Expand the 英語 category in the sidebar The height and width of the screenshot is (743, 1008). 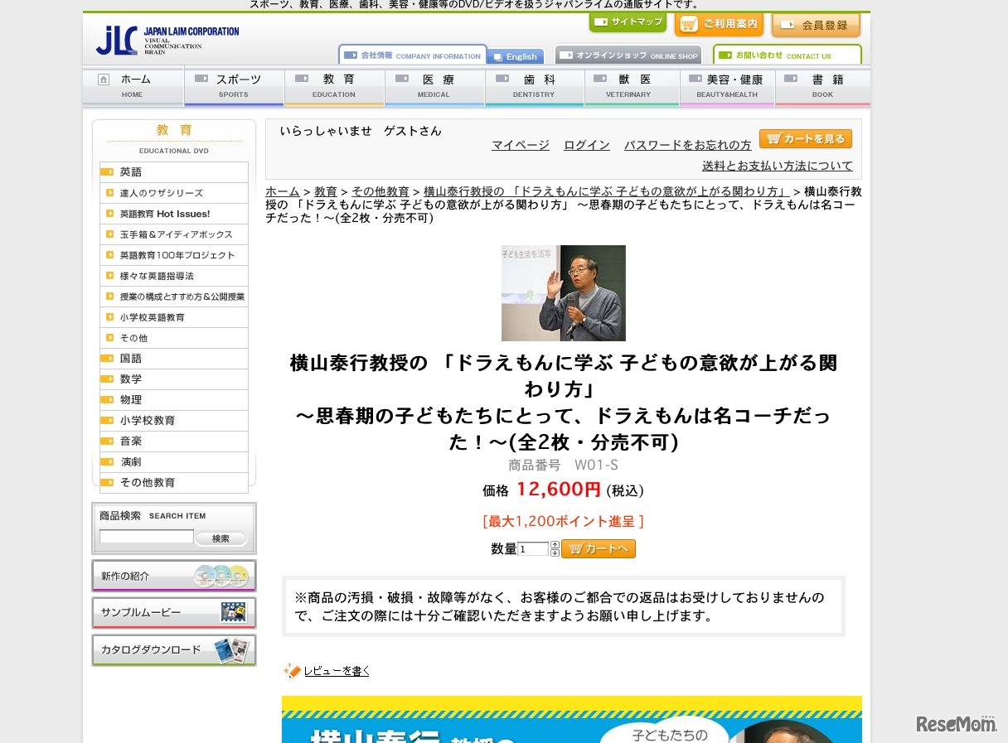click(130, 171)
